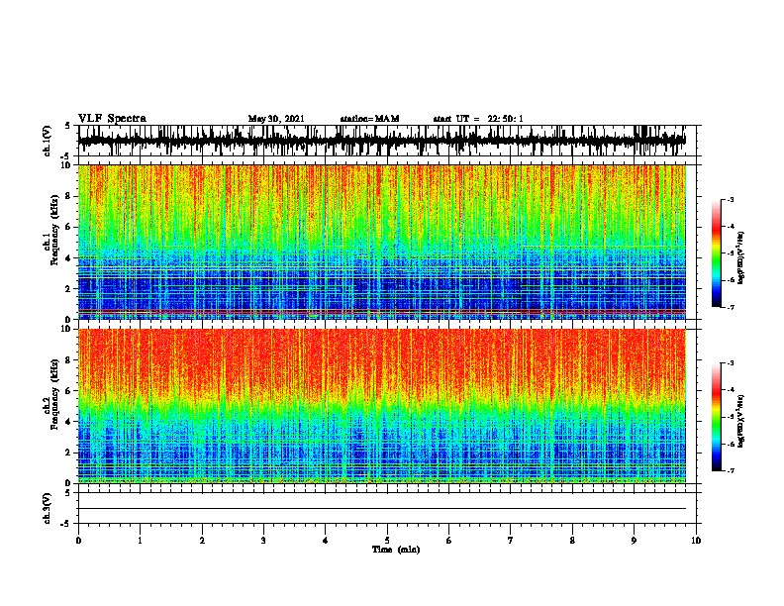Click the ch.1 frequency axis "8" tick label
Image resolution: width=784 pixels, height=606 pixels.
(x=69, y=196)
